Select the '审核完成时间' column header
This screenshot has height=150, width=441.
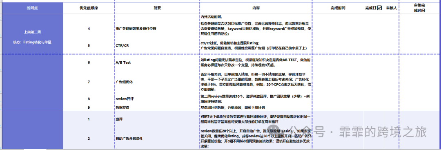point(420,8)
